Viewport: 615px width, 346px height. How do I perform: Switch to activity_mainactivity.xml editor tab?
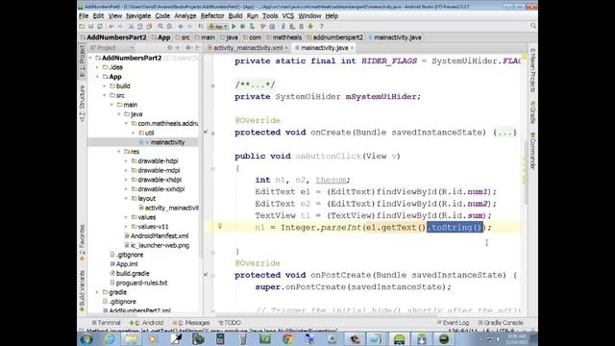[248, 48]
